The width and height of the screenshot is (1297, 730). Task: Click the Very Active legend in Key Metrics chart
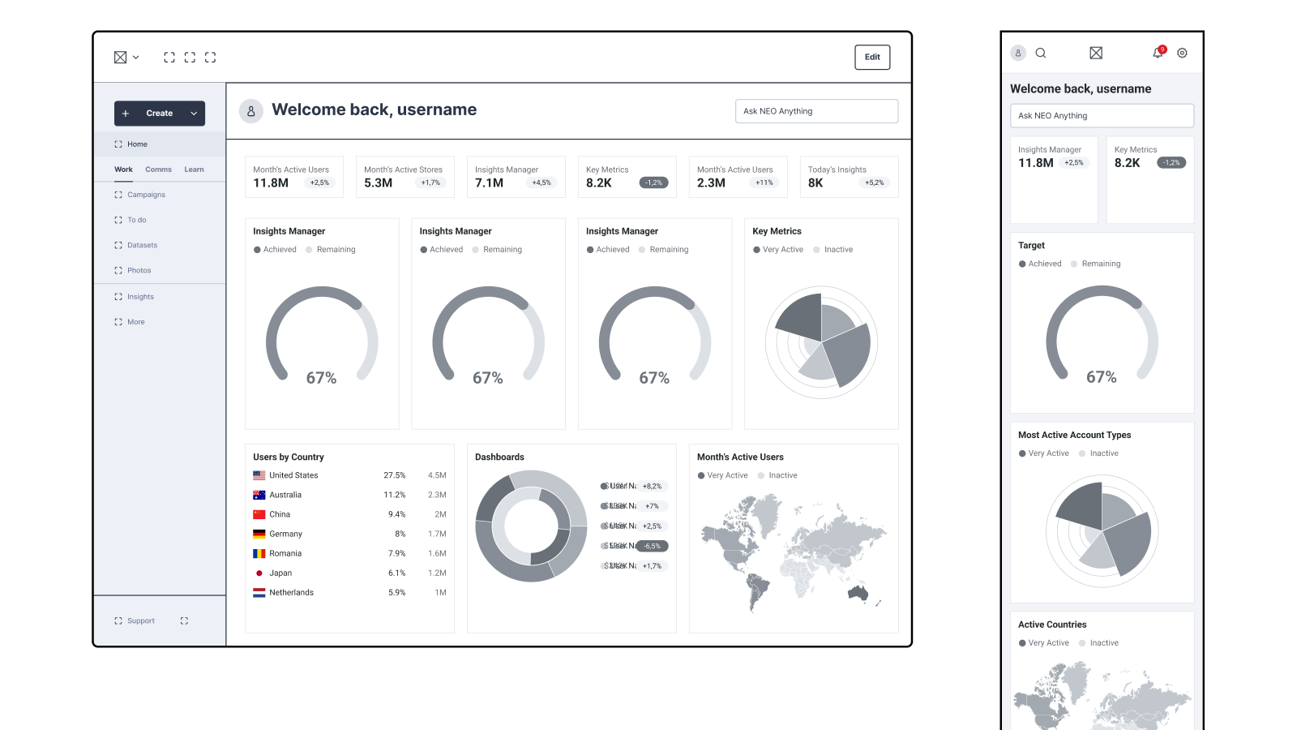778,250
